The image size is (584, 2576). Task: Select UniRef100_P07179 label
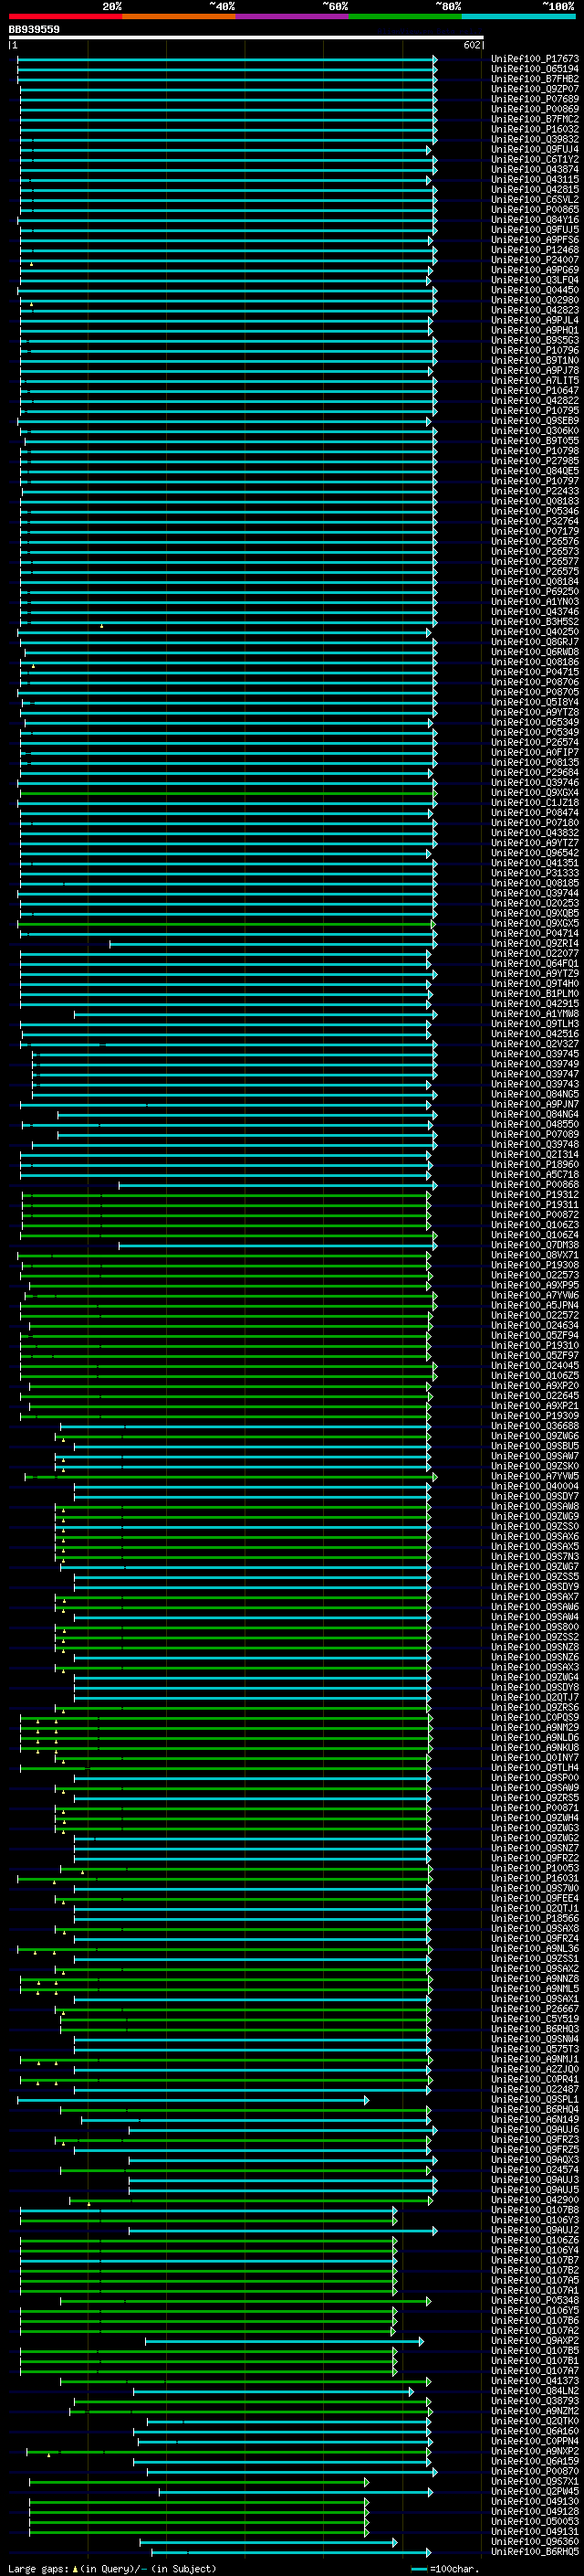click(x=535, y=532)
